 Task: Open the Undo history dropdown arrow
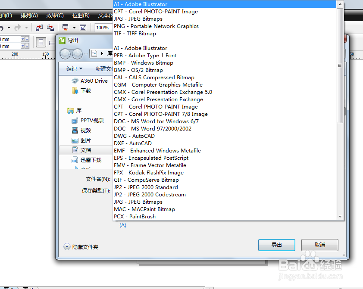click(9, 28)
